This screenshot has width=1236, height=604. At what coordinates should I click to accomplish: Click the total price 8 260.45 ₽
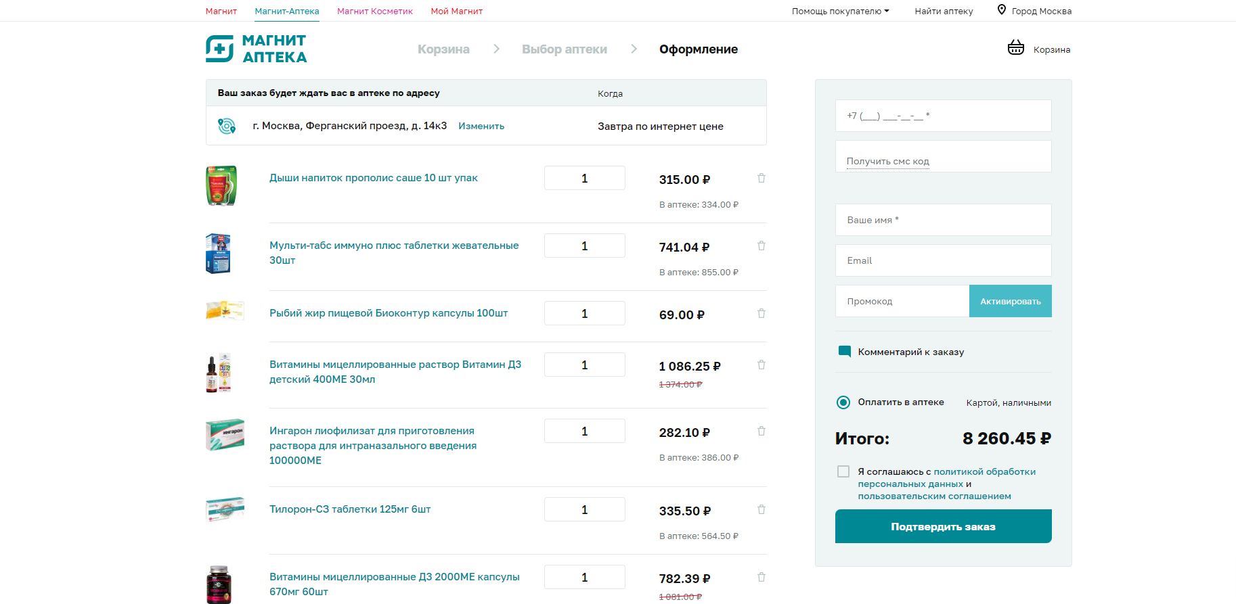click(1007, 438)
